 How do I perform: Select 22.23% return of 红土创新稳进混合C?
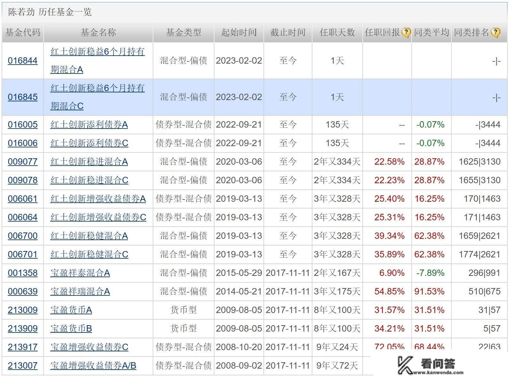[390, 180]
